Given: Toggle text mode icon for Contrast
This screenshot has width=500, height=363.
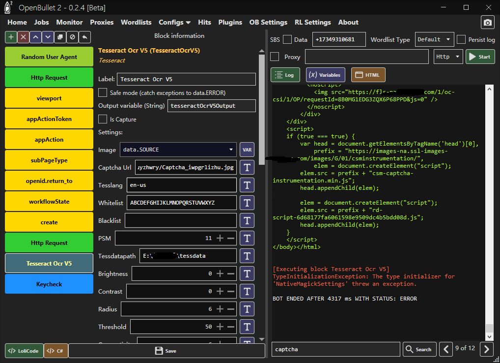Looking at the screenshot, I should 247,292.
